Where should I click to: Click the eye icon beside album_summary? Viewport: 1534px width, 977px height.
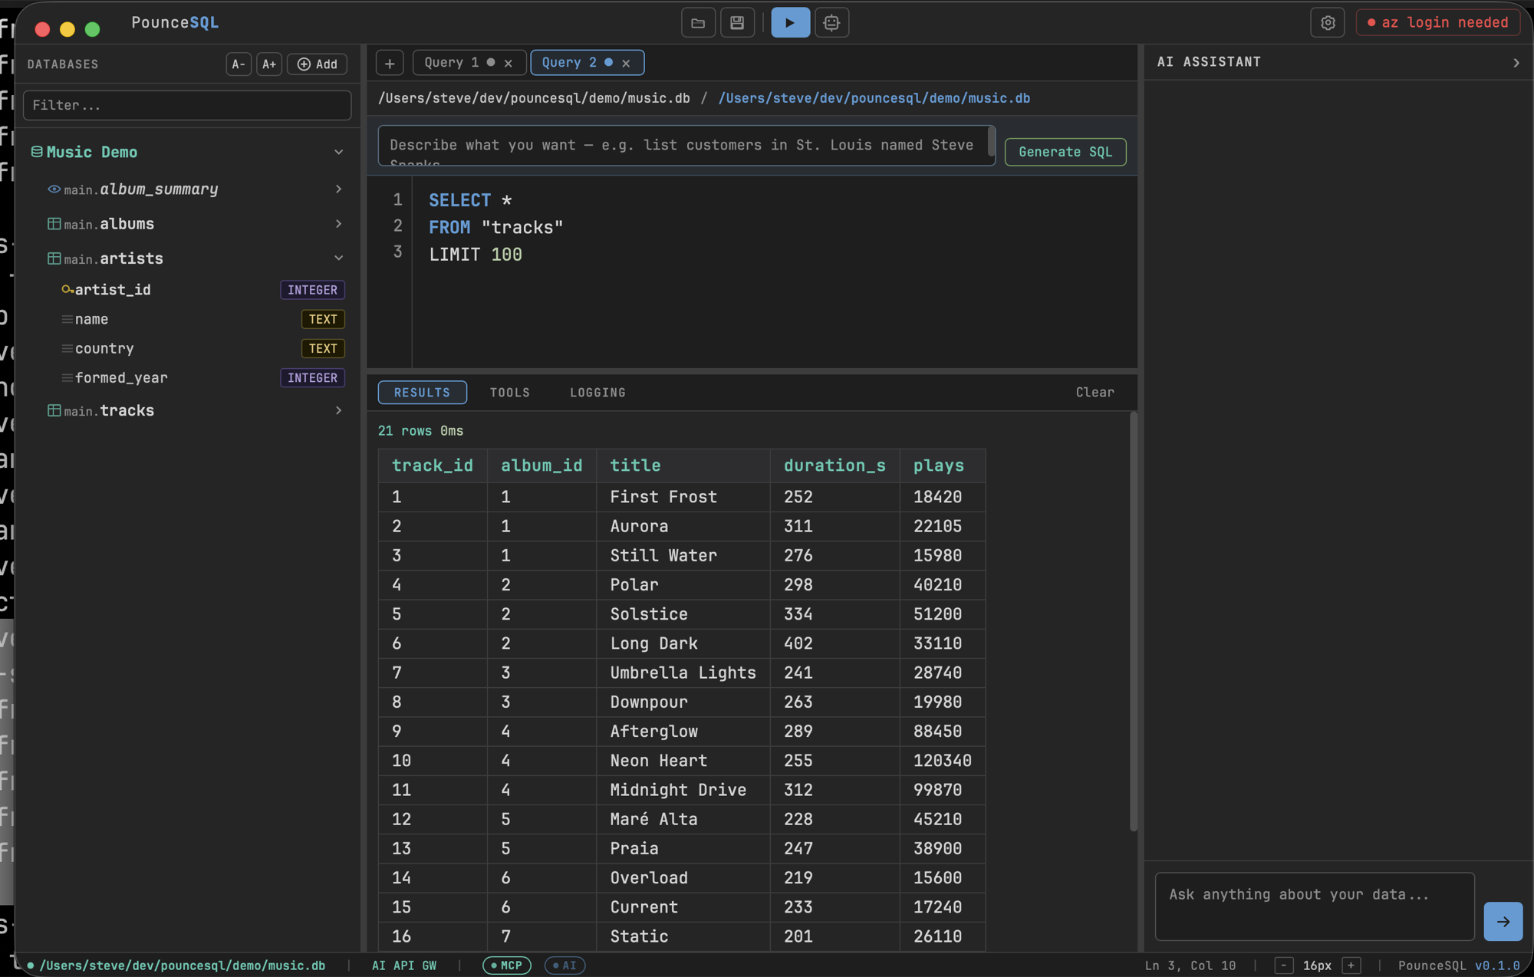coord(54,189)
